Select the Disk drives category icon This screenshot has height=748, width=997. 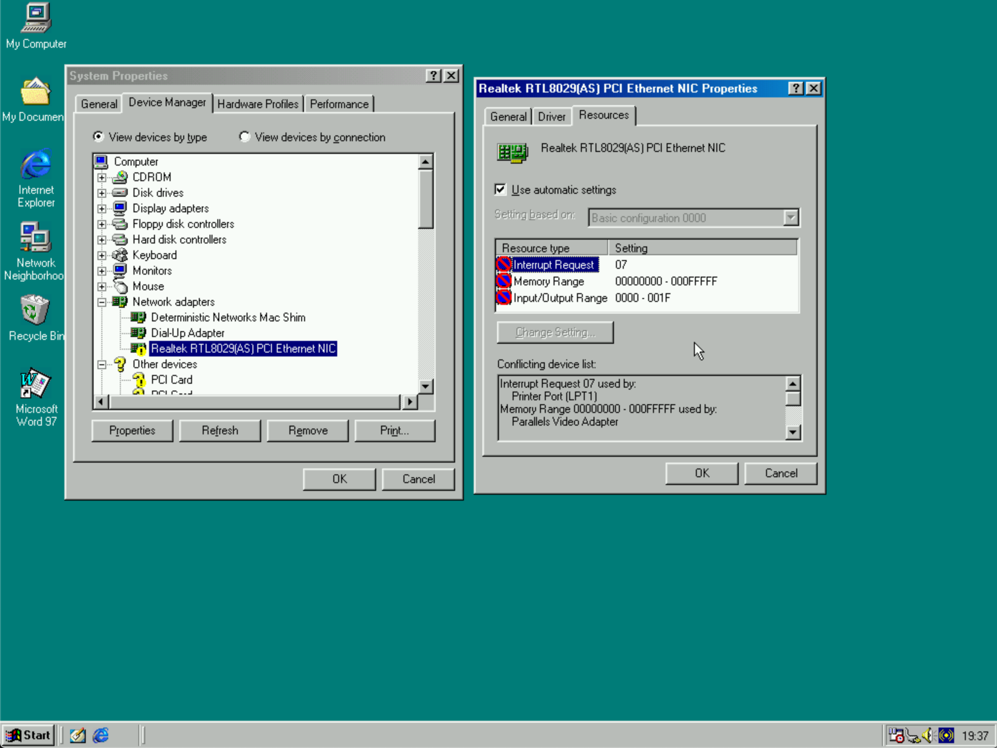(x=120, y=192)
